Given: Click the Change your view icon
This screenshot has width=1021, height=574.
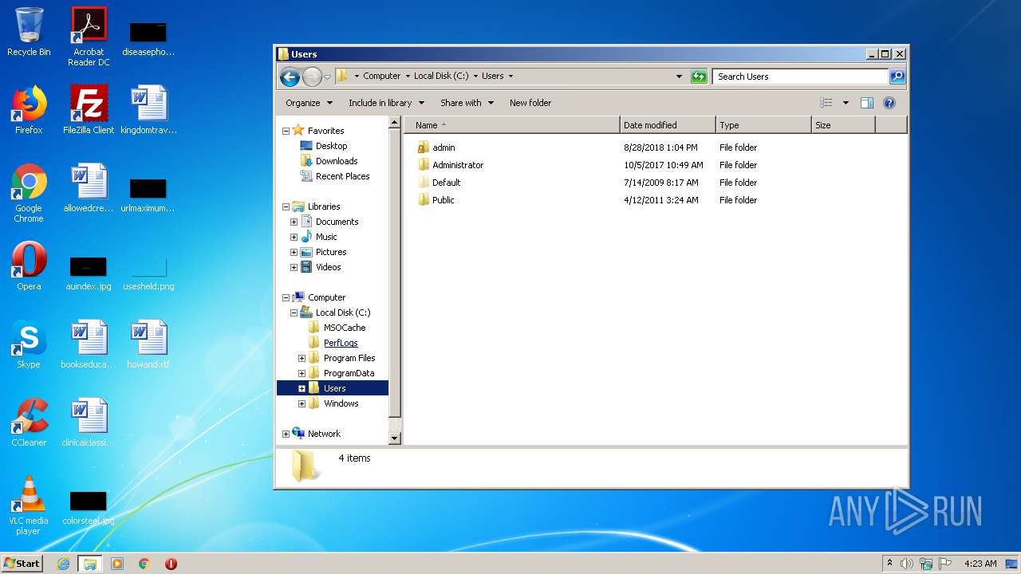Looking at the screenshot, I should point(826,103).
